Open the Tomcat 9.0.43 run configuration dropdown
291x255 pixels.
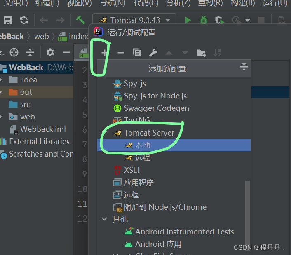134,20
